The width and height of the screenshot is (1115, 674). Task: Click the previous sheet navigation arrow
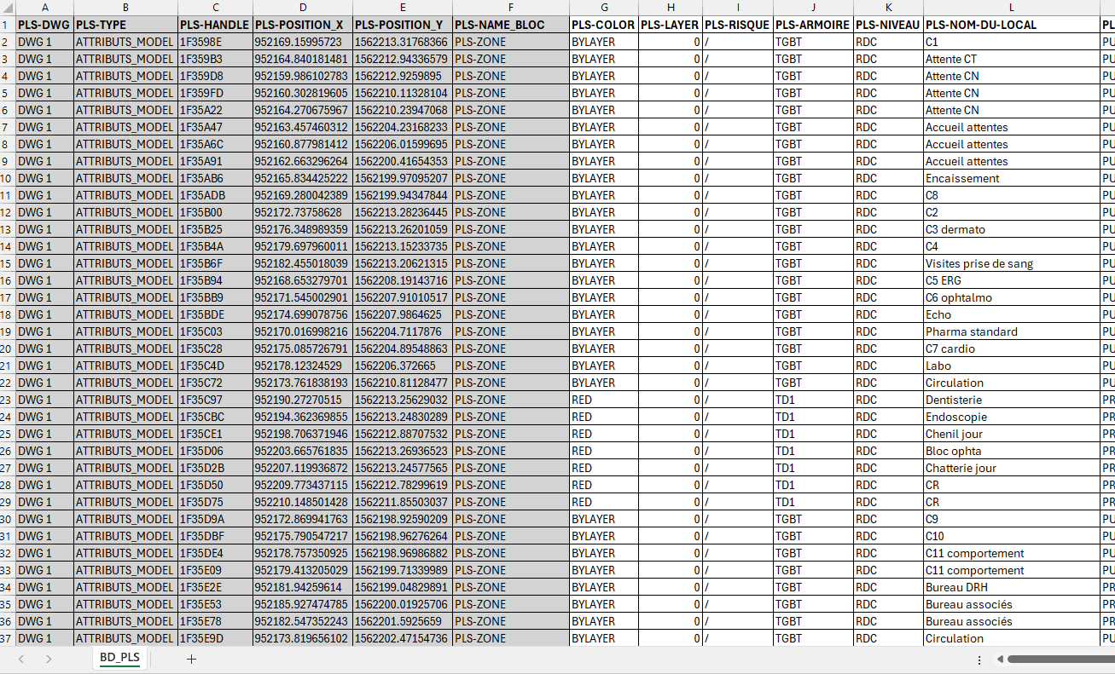21,659
